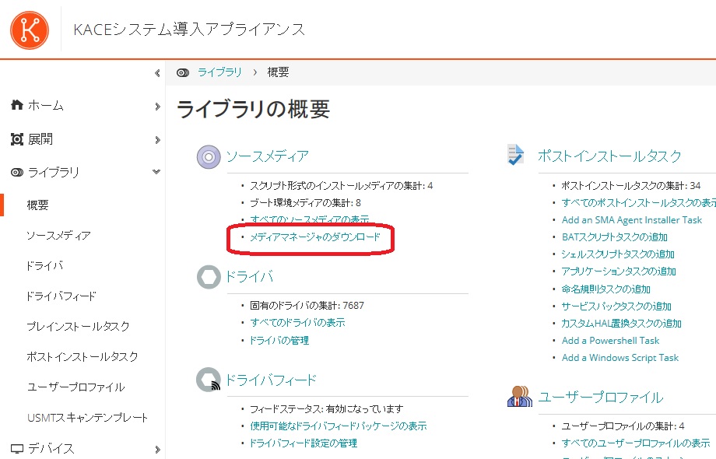Click the 固有のドライバの集計: 7687 text
Image resolution: width=716 pixels, height=459 pixels.
click(307, 305)
